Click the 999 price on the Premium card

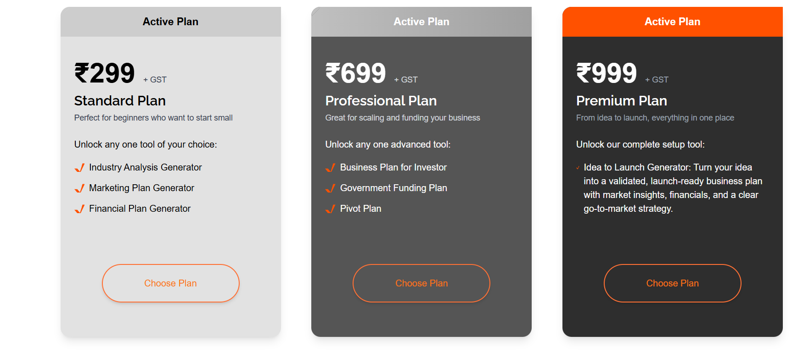point(607,72)
